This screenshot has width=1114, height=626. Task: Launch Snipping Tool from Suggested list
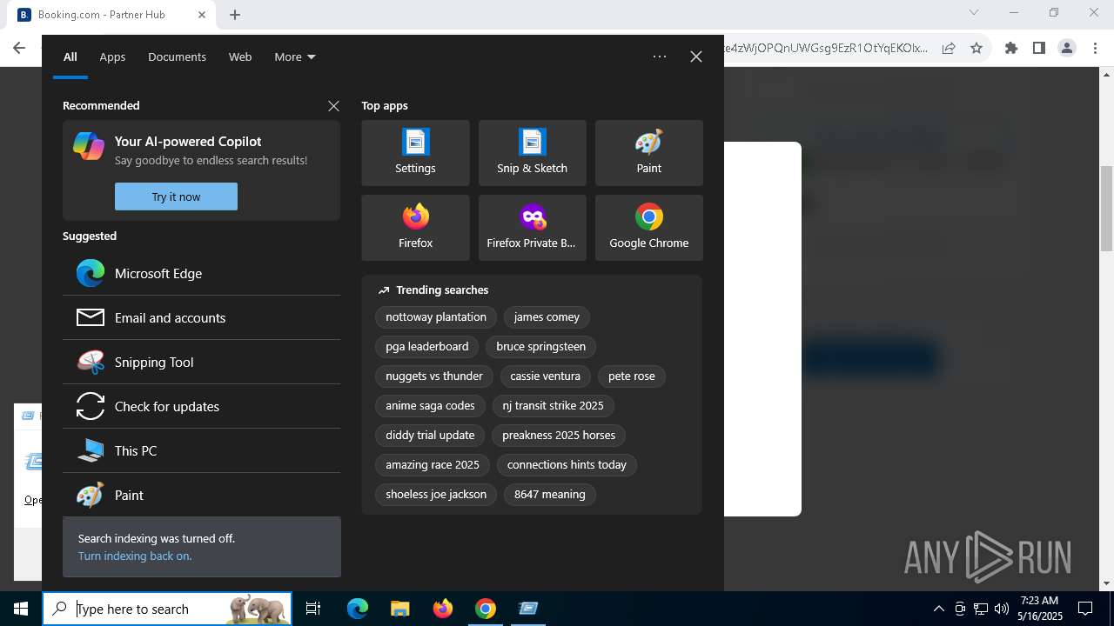(x=201, y=362)
